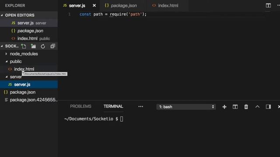Click the terminal prompt input area
Viewport: 280px width, 157px height.
[x=122, y=119]
